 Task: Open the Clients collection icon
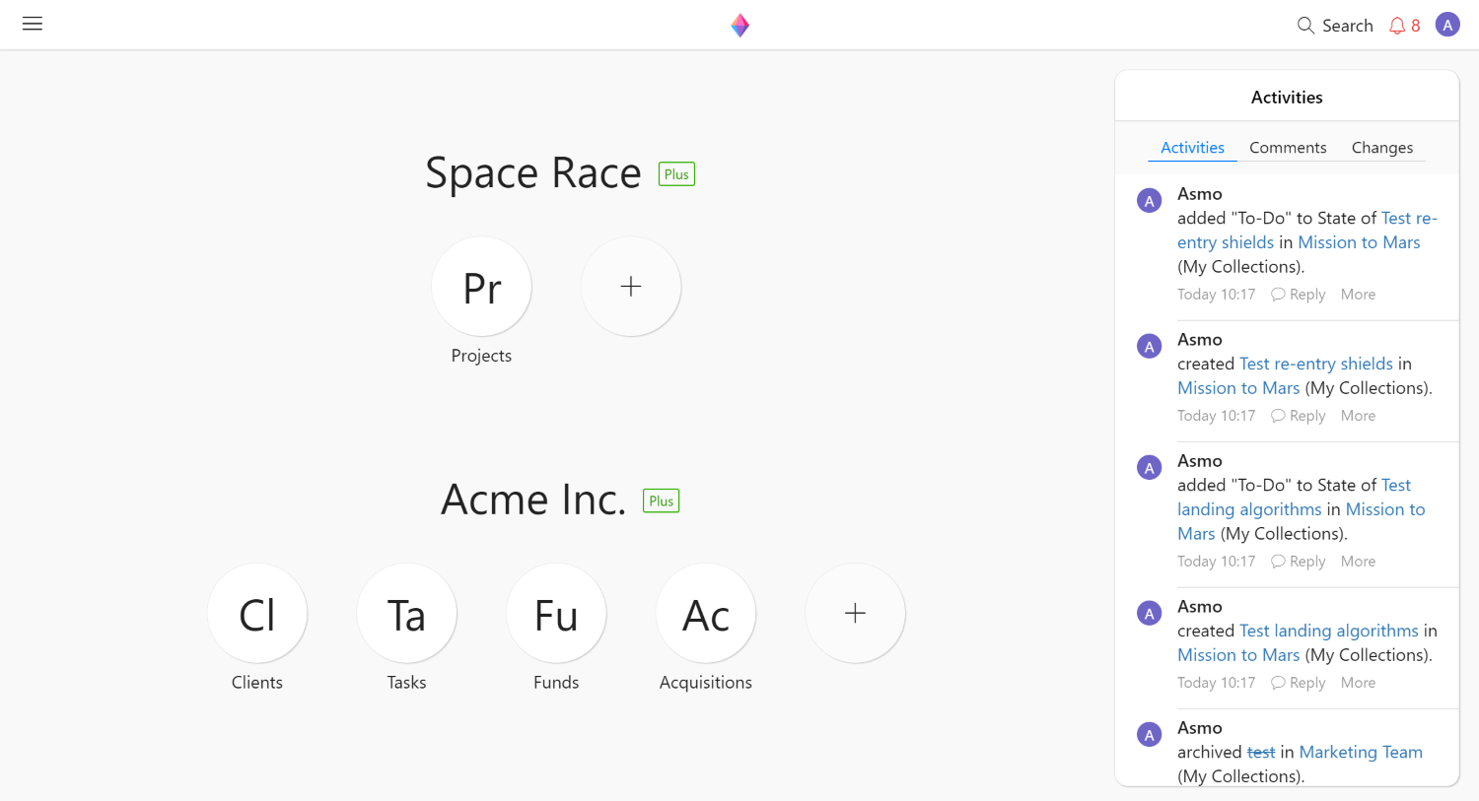pyautogui.click(x=257, y=613)
